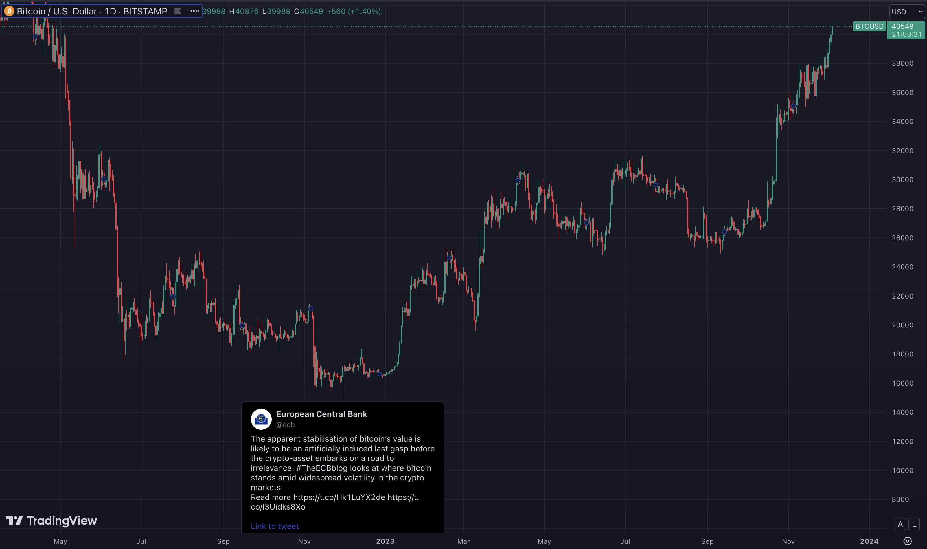Image resolution: width=927 pixels, height=549 pixels.
Task: Toggle auto scale with the A button
Action: pyautogui.click(x=900, y=524)
